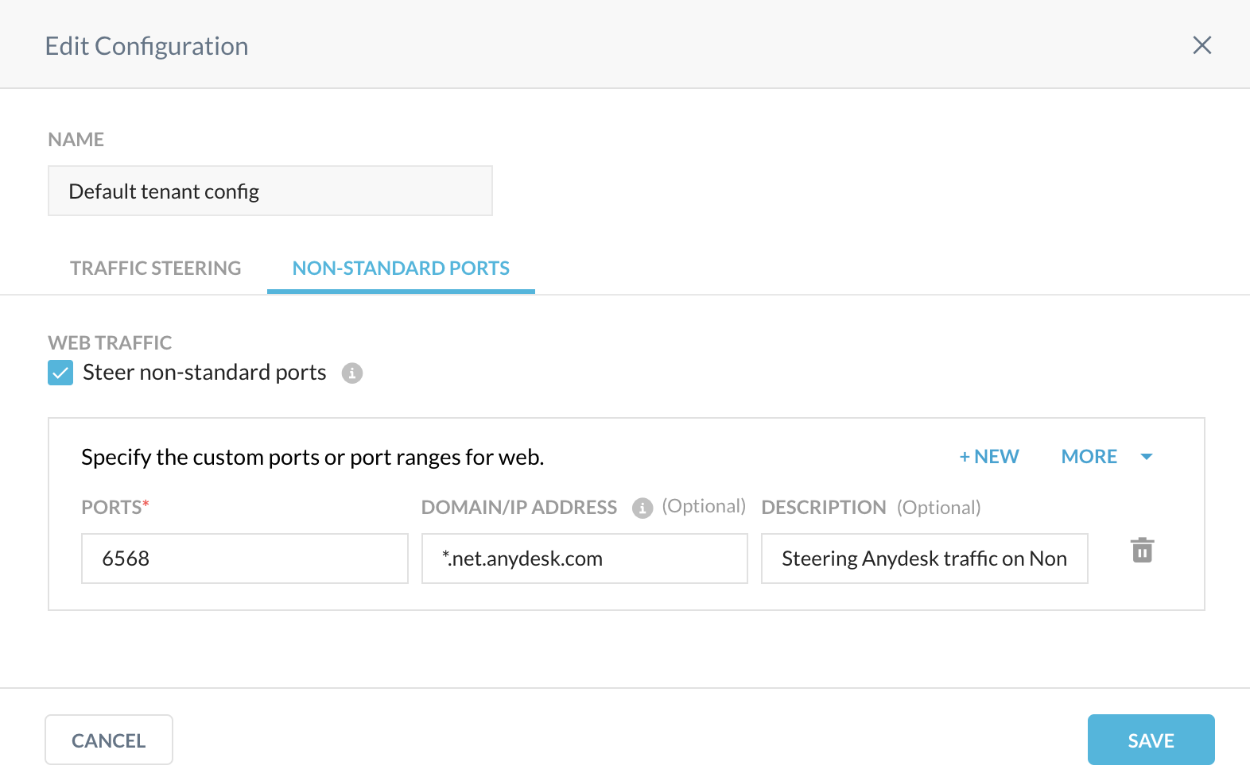Select the Edit Configuration dialog title
Screen dimensions: 1250x777
(x=146, y=46)
